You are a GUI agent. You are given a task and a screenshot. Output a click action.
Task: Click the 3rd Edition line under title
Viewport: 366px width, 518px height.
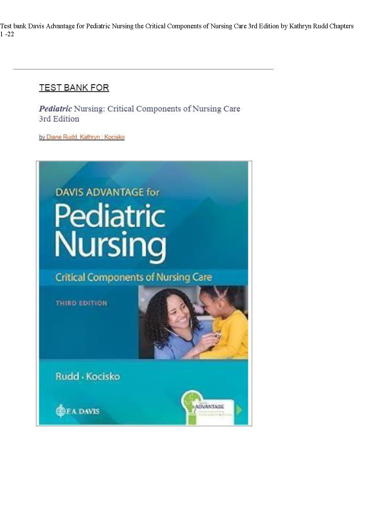[x=59, y=119]
